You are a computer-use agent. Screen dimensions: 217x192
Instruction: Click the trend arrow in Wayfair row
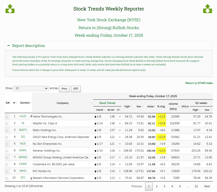coord(95,123)
